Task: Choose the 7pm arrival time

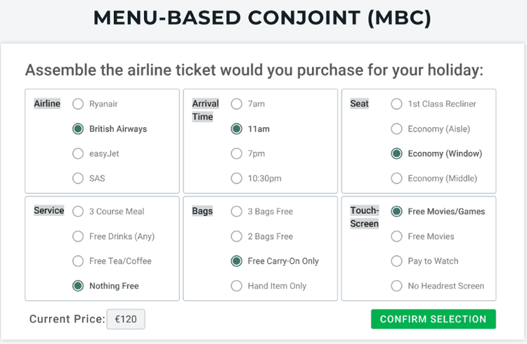Action: click(237, 154)
